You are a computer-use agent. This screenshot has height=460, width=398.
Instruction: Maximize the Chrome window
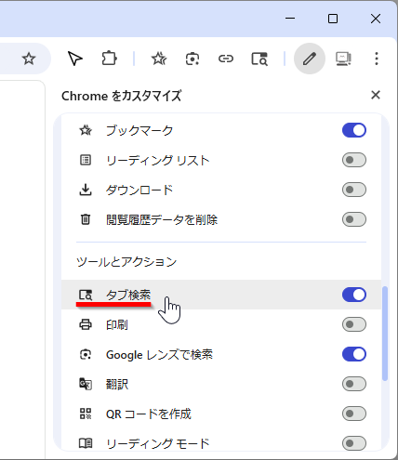tap(333, 19)
